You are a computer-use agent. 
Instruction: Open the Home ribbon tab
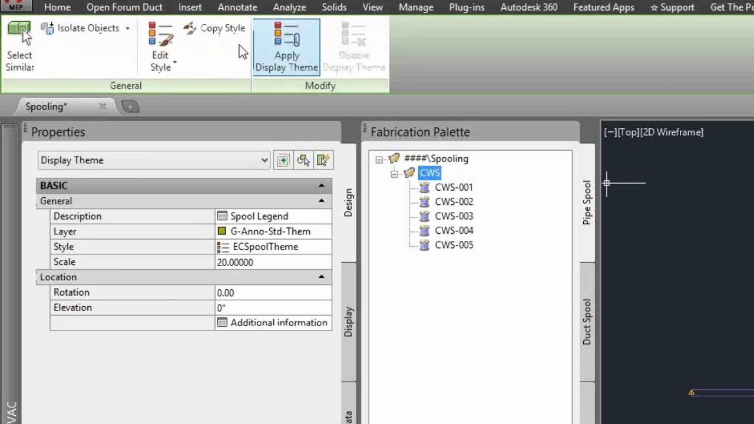[x=57, y=7]
